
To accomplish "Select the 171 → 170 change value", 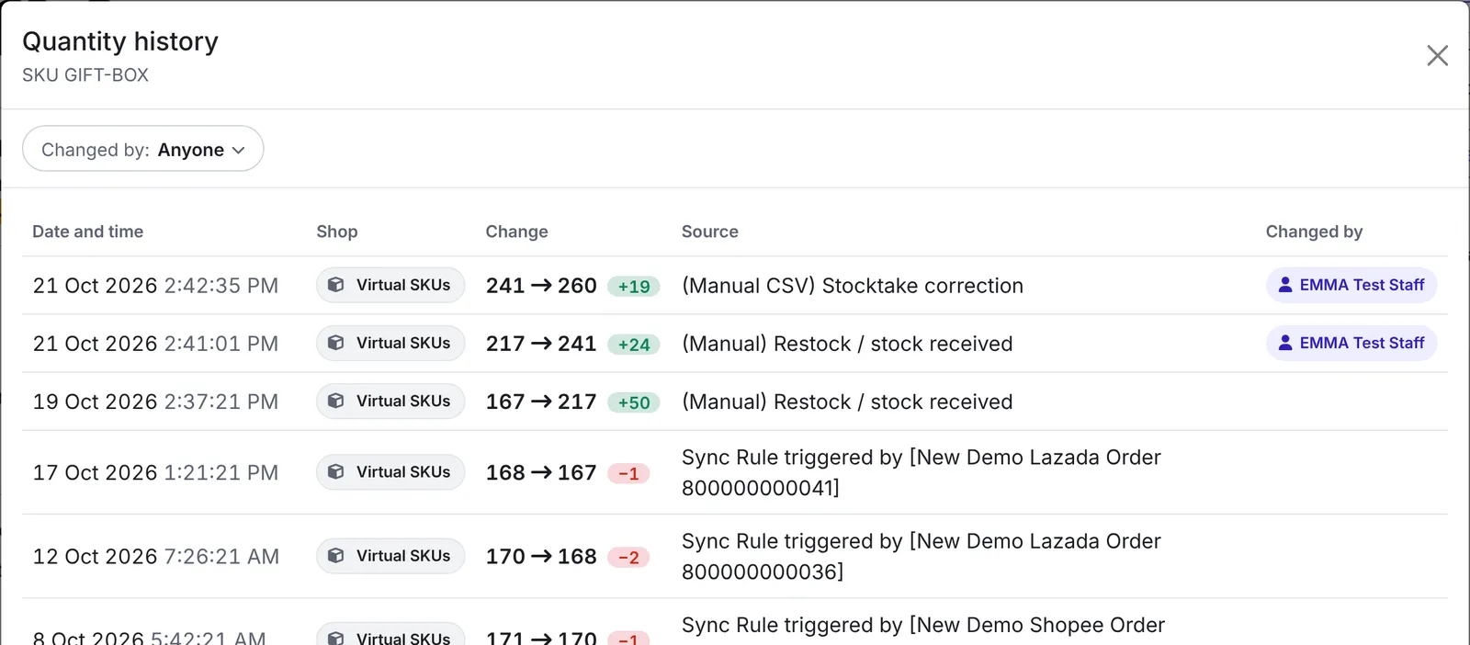I will (x=541, y=637).
